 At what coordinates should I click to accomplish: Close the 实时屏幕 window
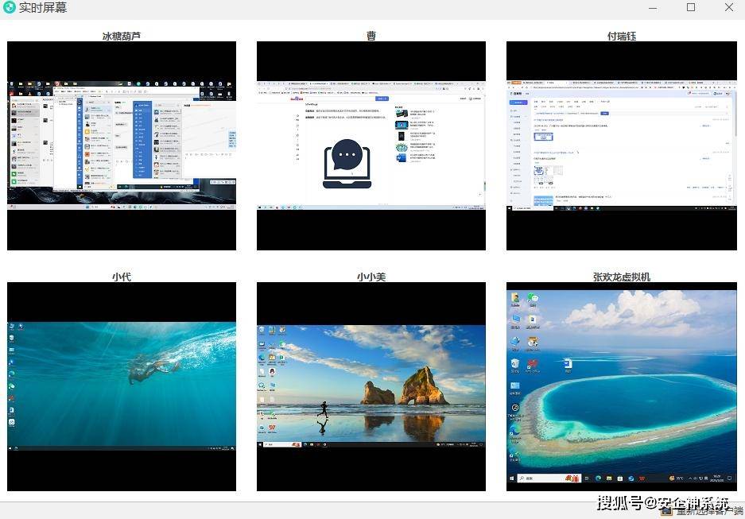pyautogui.click(x=729, y=7)
